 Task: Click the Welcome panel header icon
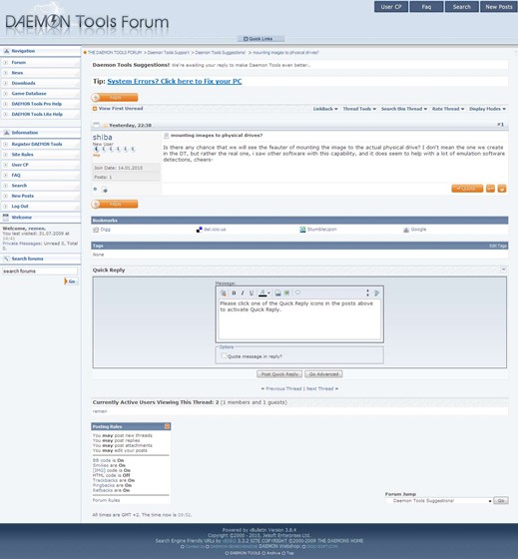(6, 218)
